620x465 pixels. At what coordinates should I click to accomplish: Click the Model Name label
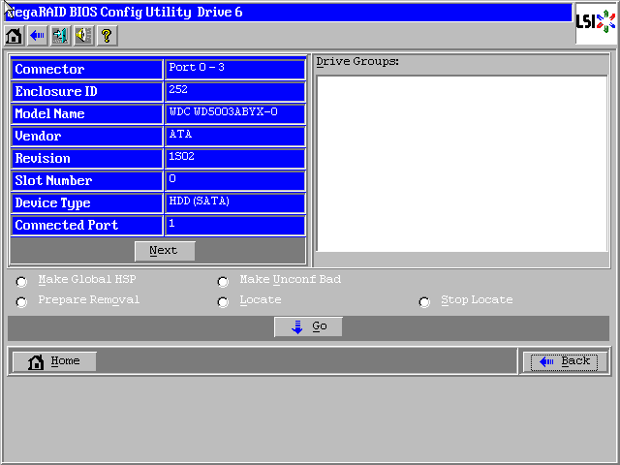coord(49,114)
